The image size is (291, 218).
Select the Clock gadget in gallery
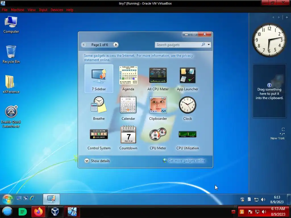click(x=188, y=105)
